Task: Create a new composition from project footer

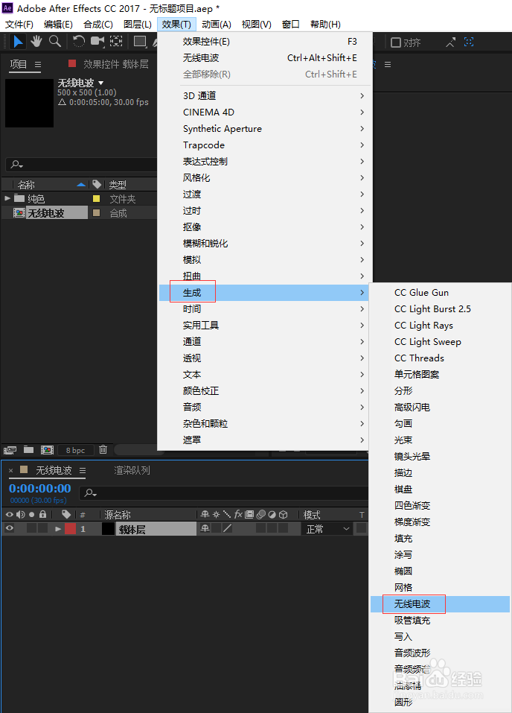Action: [x=47, y=450]
